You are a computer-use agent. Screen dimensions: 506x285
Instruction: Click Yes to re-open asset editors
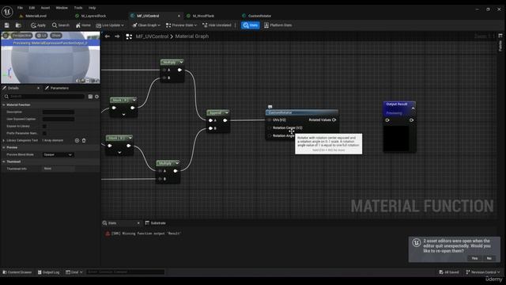click(474, 258)
